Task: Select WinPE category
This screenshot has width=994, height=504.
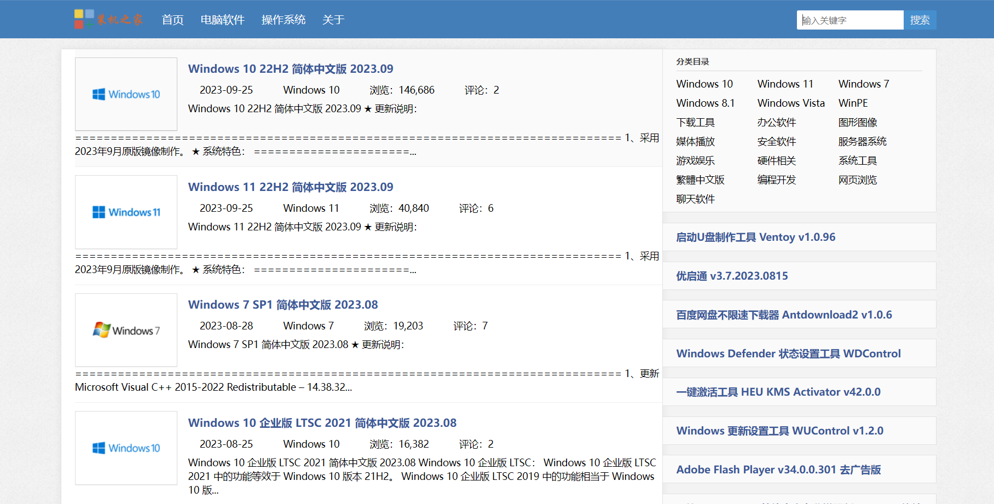Action: tap(853, 103)
